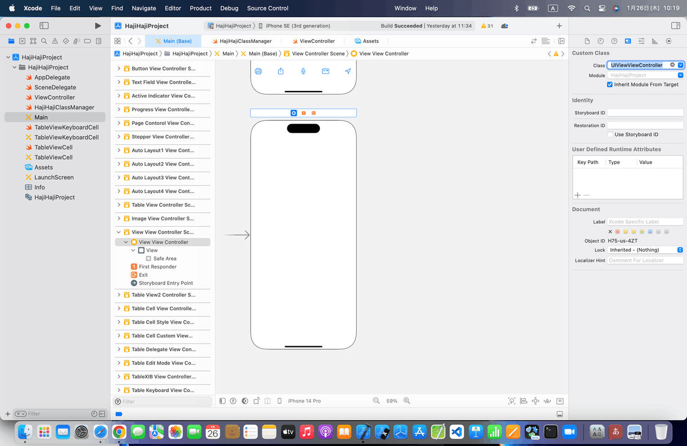Viewport: 687px width, 446px height.
Task: Open the Breakpoint navigator
Action: (88, 41)
